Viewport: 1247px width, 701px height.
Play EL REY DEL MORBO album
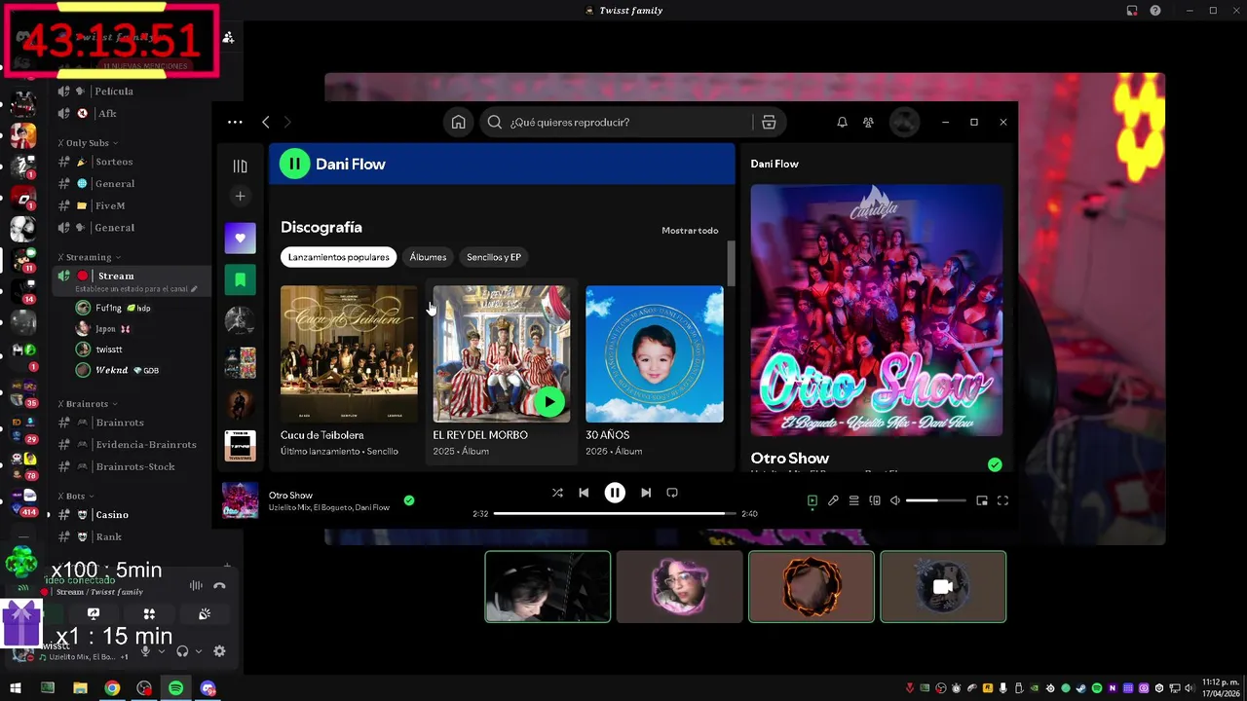point(548,401)
